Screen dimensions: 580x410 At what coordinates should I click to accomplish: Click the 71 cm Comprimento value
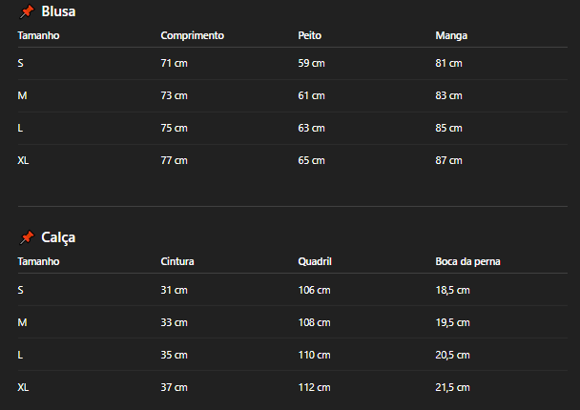[174, 63]
